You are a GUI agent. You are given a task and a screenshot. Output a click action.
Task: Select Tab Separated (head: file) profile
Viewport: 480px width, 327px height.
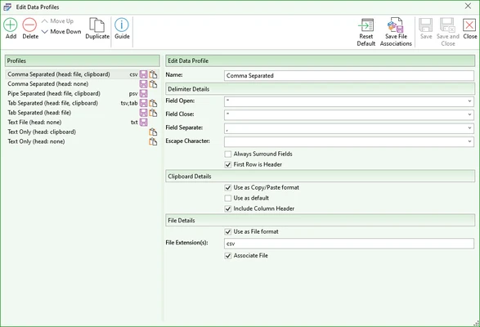click(x=82, y=113)
